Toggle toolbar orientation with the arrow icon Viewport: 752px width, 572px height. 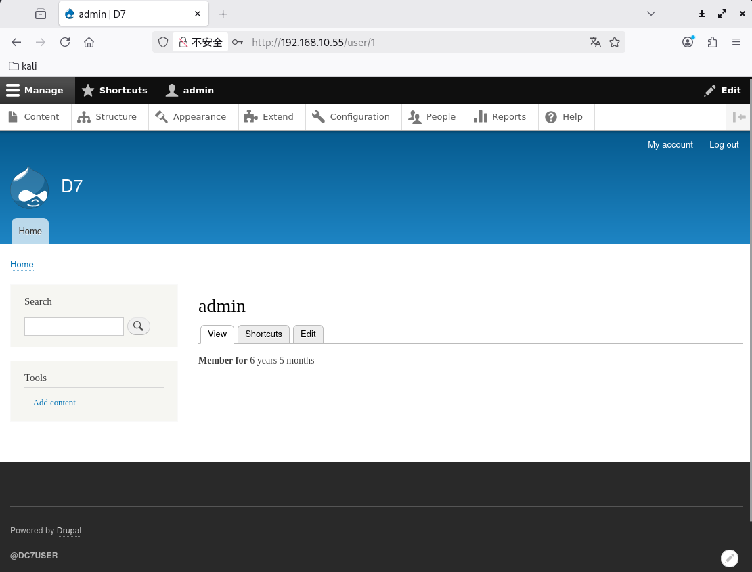(x=739, y=117)
